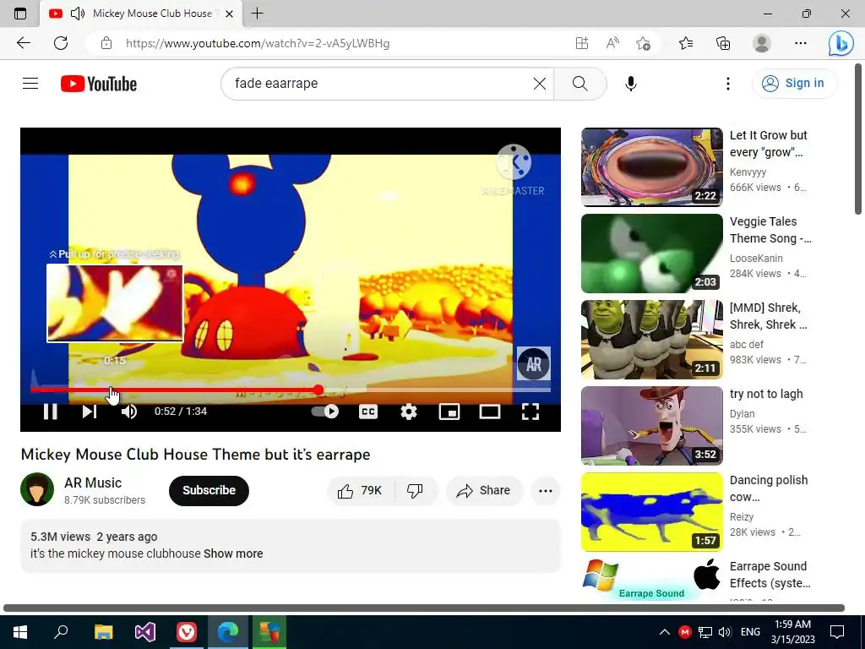
Task: Open Veggie Tales Theme Song title
Action: (770, 230)
